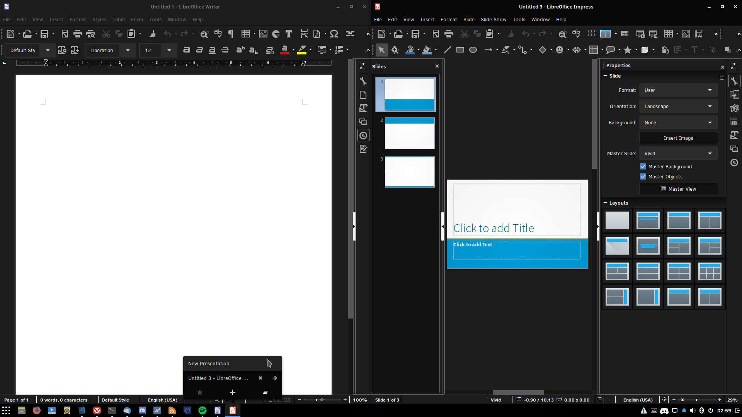Click the system taskbar applications grid
Screen dimensions: 742x417
(6, 410)
